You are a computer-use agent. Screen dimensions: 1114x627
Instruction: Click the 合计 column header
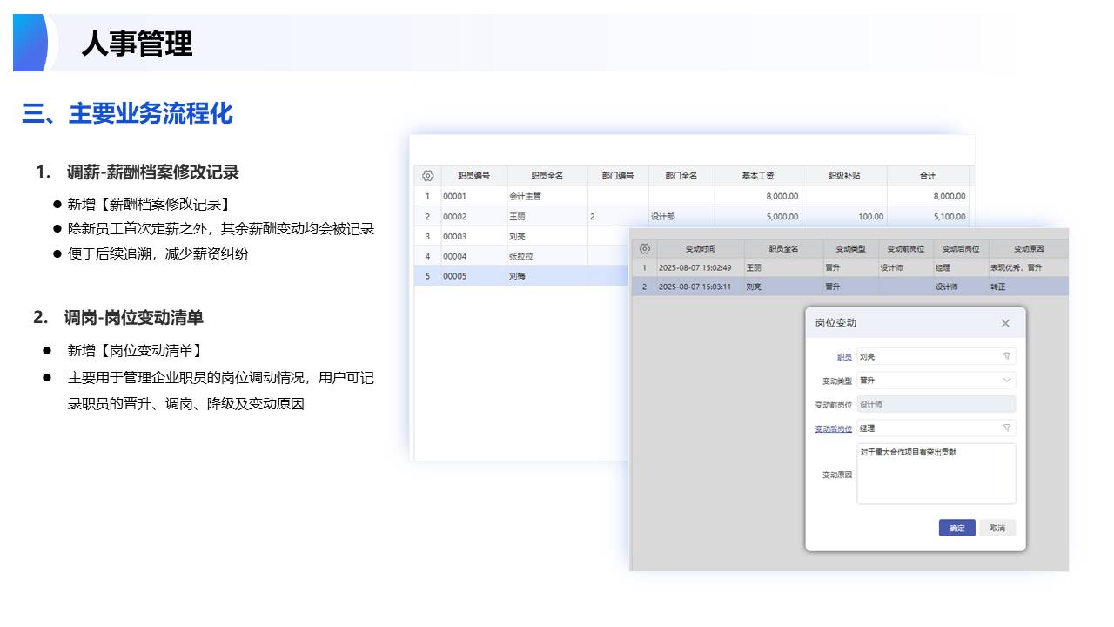(x=928, y=176)
